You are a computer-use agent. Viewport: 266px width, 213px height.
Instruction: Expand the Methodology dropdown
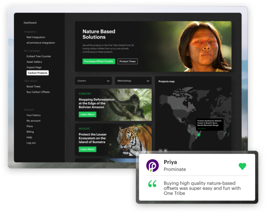[x=133, y=81]
